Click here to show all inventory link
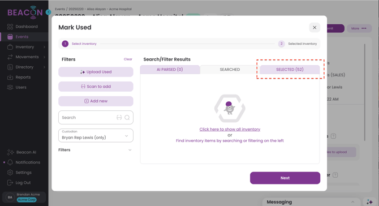 (230, 130)
